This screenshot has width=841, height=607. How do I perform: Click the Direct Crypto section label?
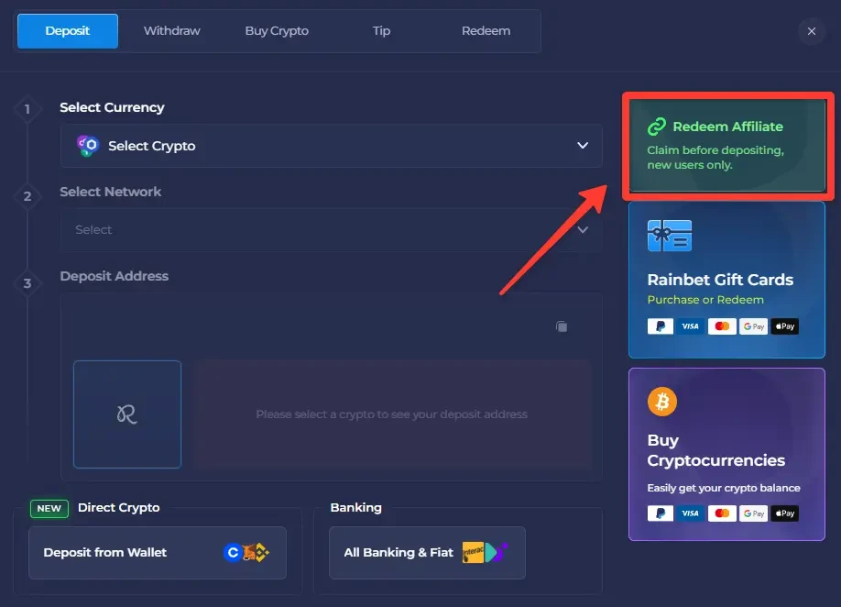pyautogui.click(x=119, y=508)
